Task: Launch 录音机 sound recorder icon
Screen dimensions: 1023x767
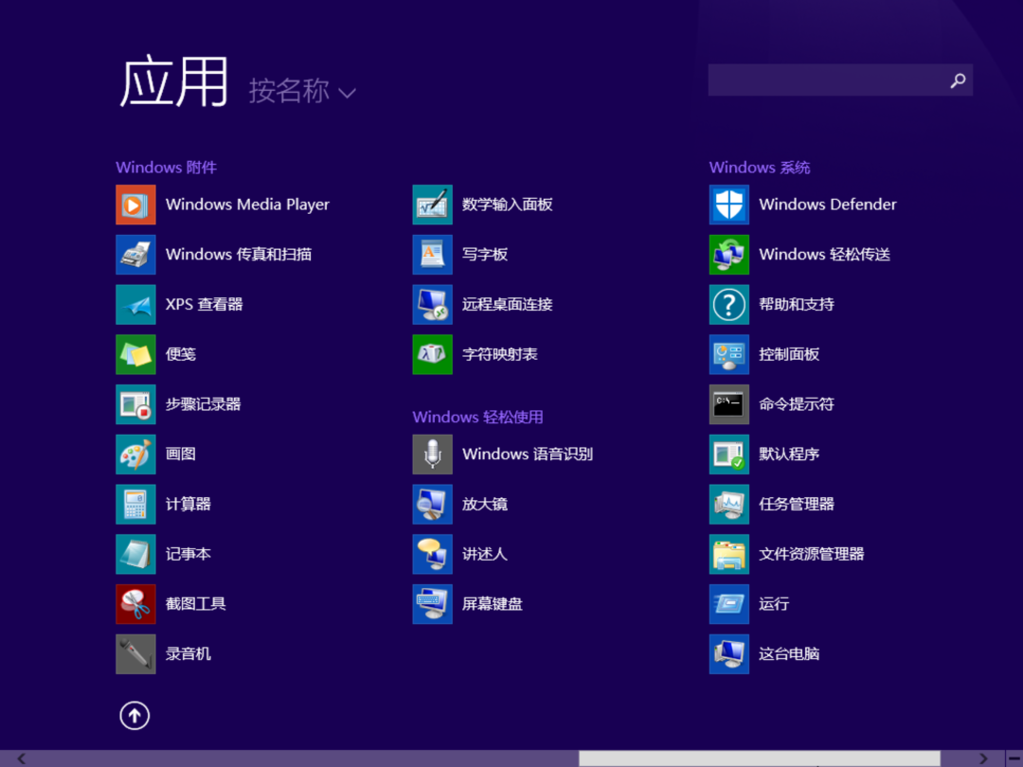Action: tap(135, 653)
